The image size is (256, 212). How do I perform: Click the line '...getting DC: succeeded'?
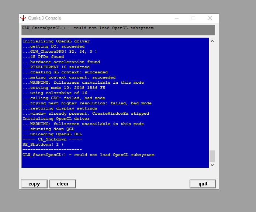[x=53, y=46]
